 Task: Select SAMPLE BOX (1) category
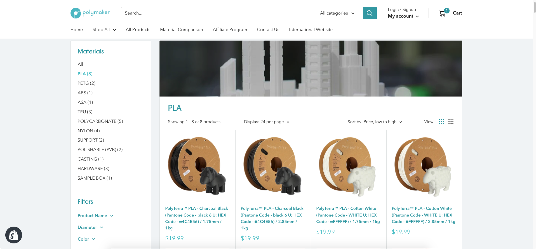(95, 178)
